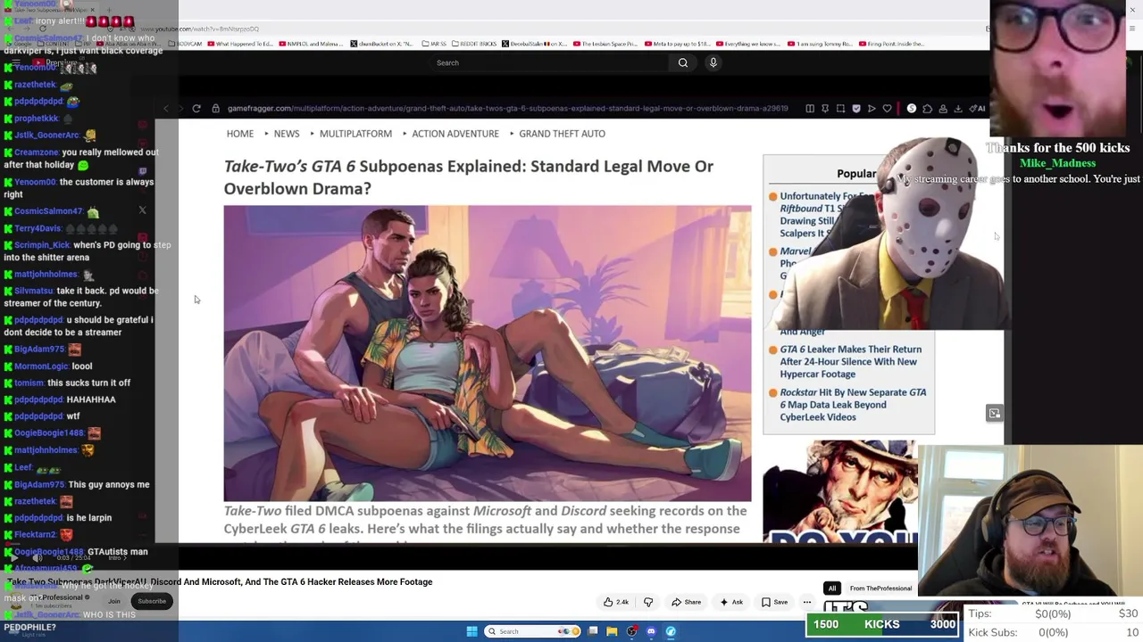The height and width of the screenshot is (642, 1143).
Task: Save the video to a playlist
Action: (x=774, y=602)
